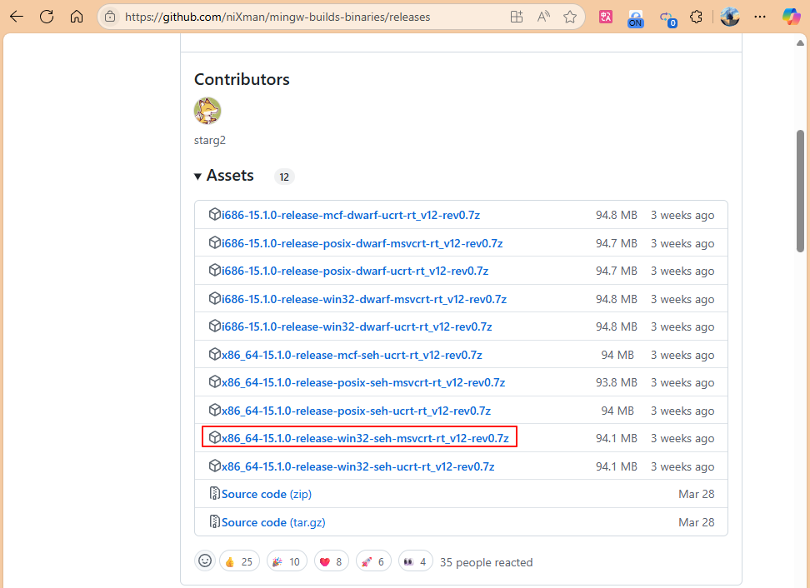
Task: Open the Copilot sidebar icon
Action: (791, 17)
